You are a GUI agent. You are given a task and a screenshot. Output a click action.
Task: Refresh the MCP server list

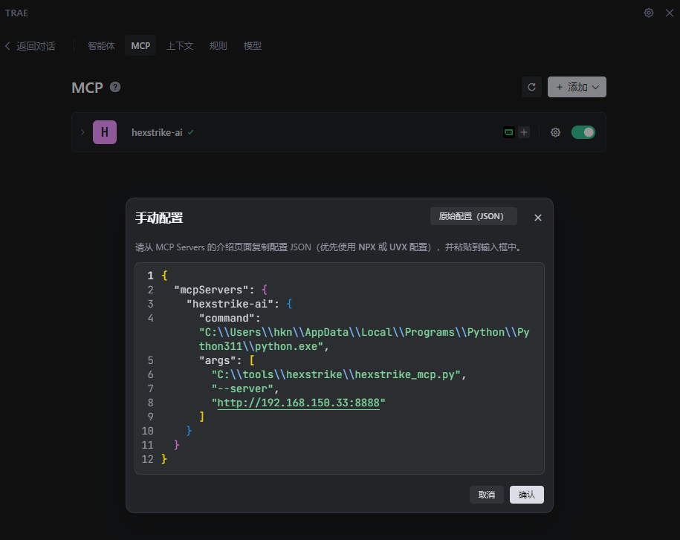[x=531, y=87]
